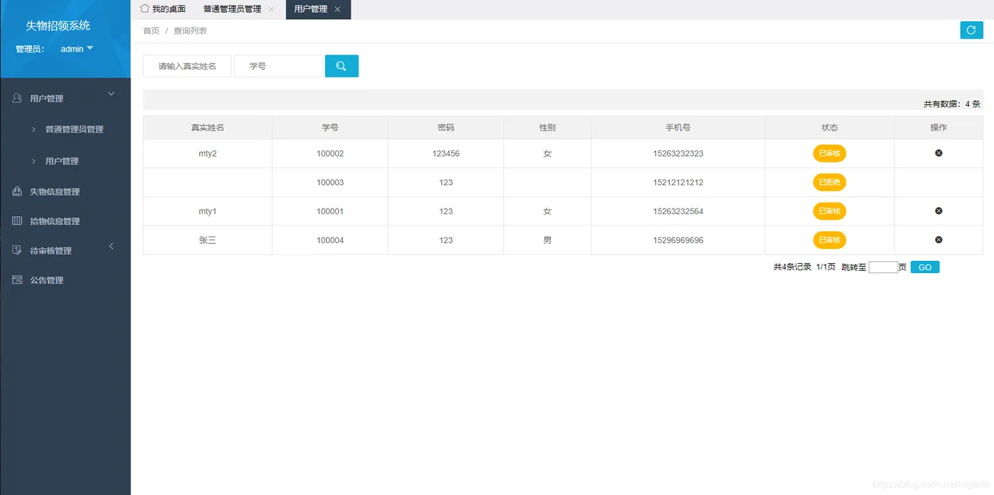Click student number 100002

point(330,153)
